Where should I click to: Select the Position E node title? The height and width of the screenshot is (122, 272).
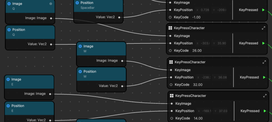point(18,106)
